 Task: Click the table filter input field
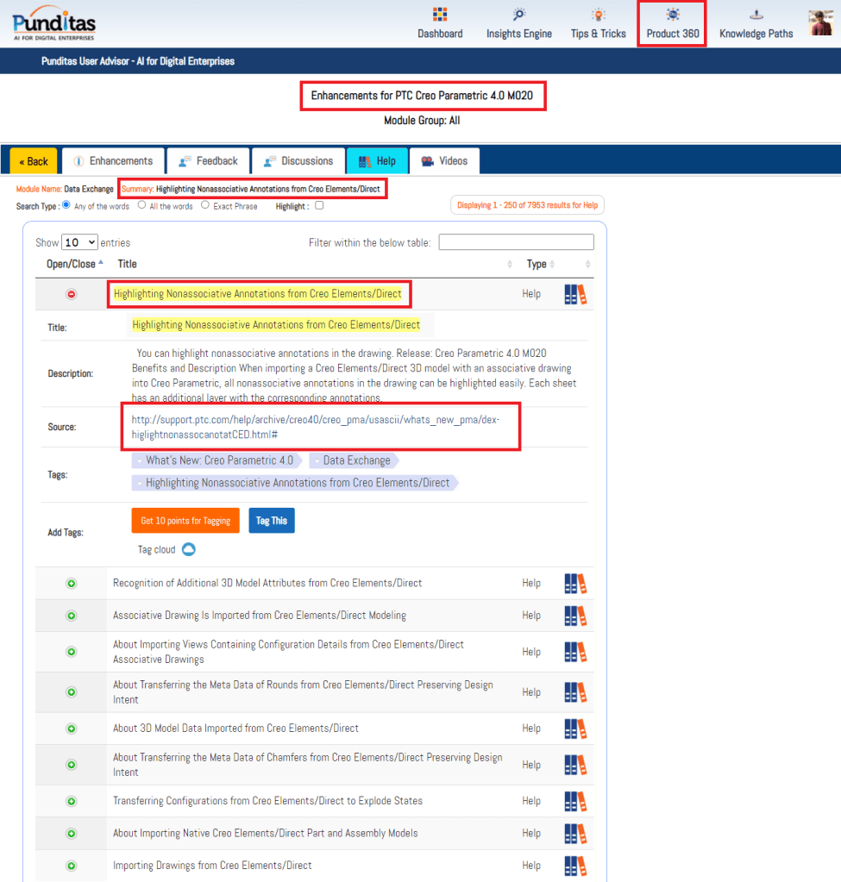pyautogui.click(x=516, y=243)
